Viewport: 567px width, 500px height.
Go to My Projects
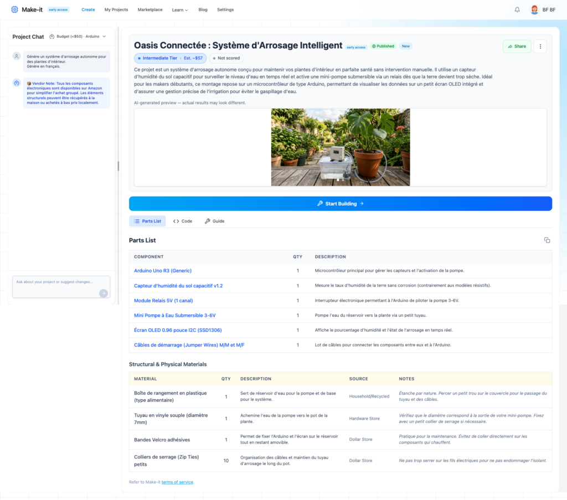[x=116, y=10]
